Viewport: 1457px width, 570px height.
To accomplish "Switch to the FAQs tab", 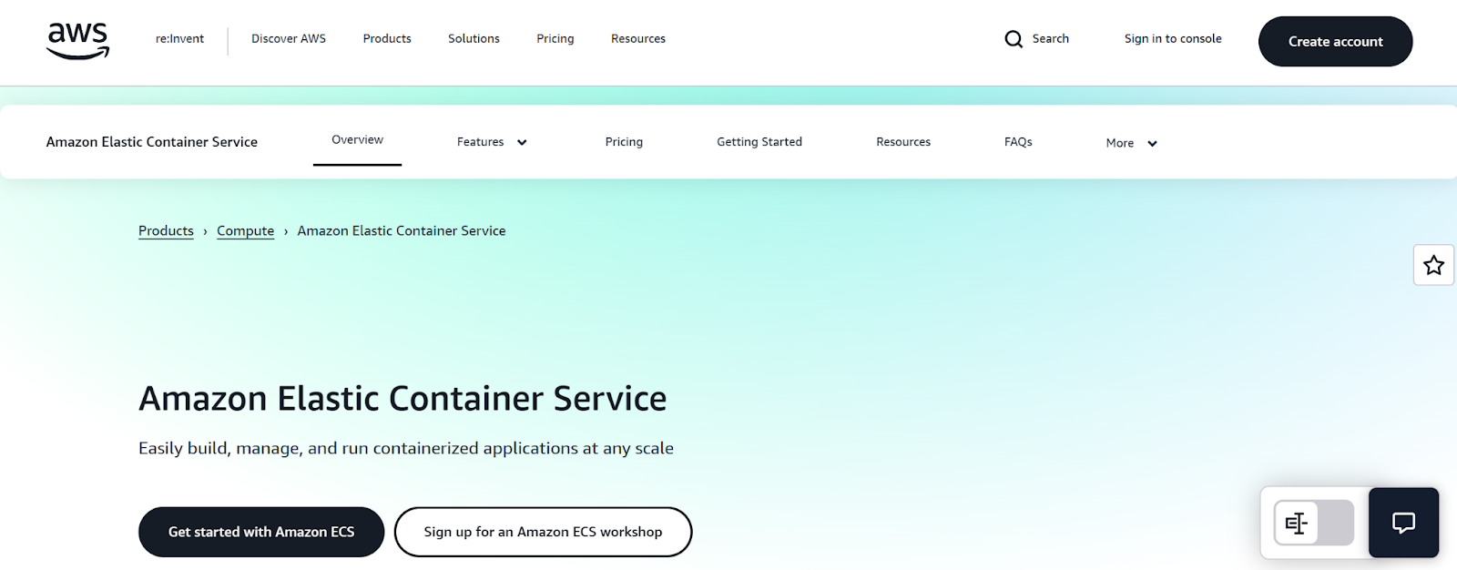I will point(1018,142).
